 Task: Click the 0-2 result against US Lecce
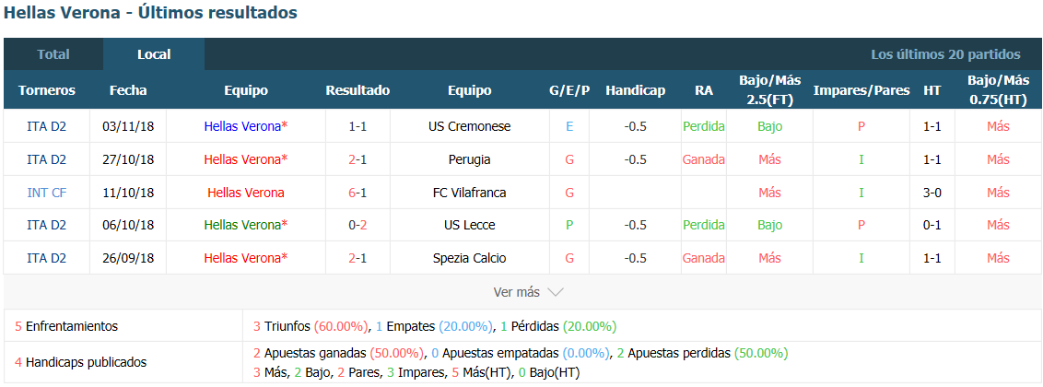tap(357, 226)
